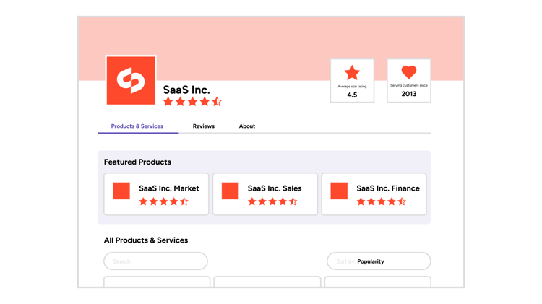Click the SaaS Inc. Finance product square icon

[339, 191]
